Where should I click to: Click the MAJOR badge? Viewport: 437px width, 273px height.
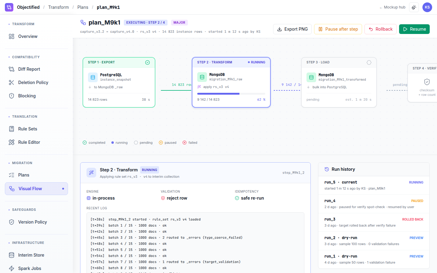(179, 22)
